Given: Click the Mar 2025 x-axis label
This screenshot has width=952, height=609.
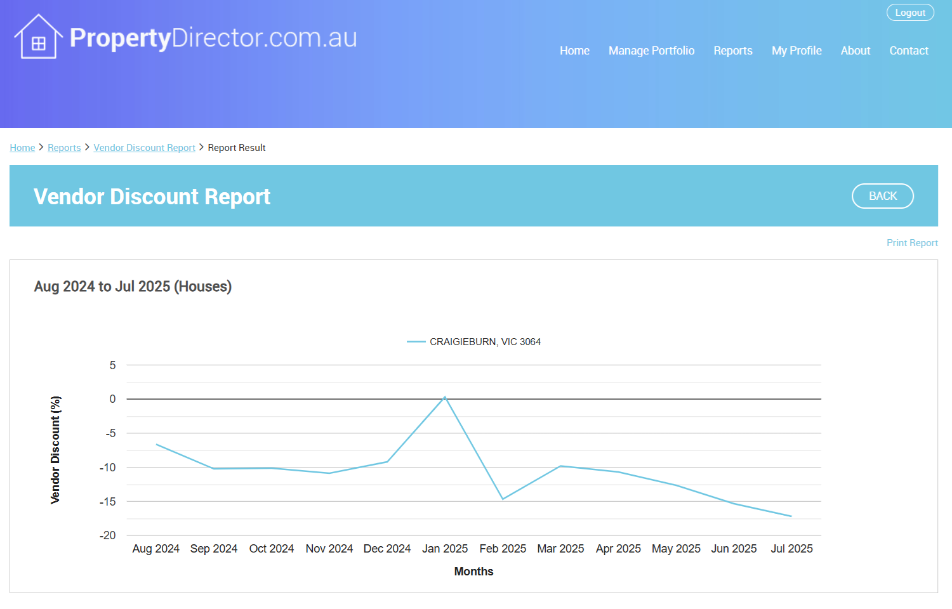Looking at the screenshot, I should [560, 549].
